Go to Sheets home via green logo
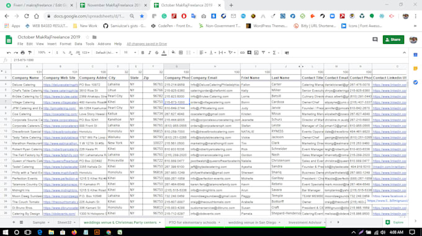This screenshot has height=236, width=422. click(x=9, y=40)
